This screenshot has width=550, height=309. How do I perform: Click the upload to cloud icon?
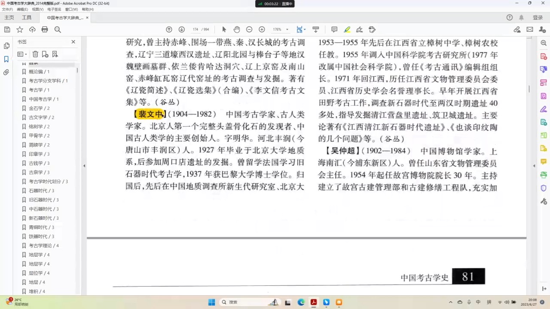[32, 30]
